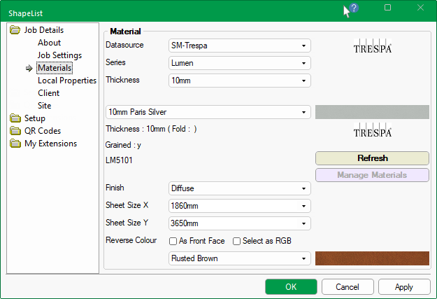This screenshot has width=437, height=299.
Task: Expand the Series dropdown showing Lumen
Action: 240,63
